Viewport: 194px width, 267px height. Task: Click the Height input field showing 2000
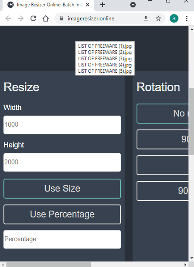[62, 162]
